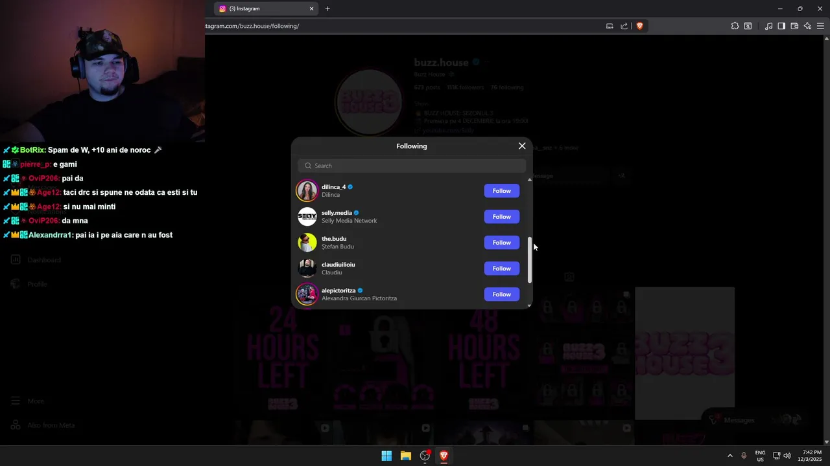Open the dilinca_4 username link
Image resolution: width=830 pixels, height=466 pixels.
[x=333, y=187]
